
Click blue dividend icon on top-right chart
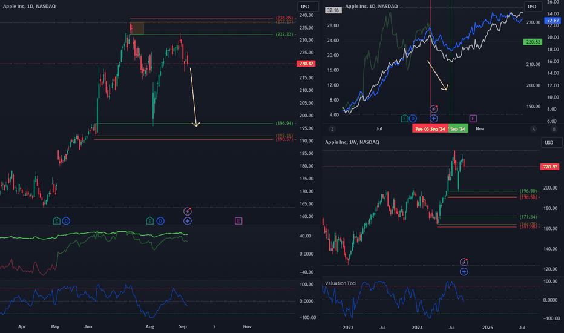[413, 119]
